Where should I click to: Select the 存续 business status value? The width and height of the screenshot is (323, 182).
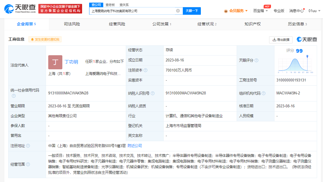169,50
